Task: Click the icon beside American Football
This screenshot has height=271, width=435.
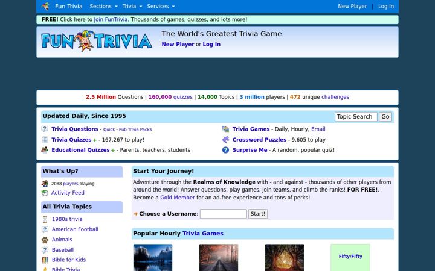Action: pyautogui.click(x=45, y=229)
